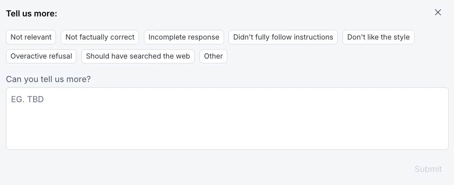
Task: Select the 'Don't like the style' chip
Action: [x=378, y=37]
